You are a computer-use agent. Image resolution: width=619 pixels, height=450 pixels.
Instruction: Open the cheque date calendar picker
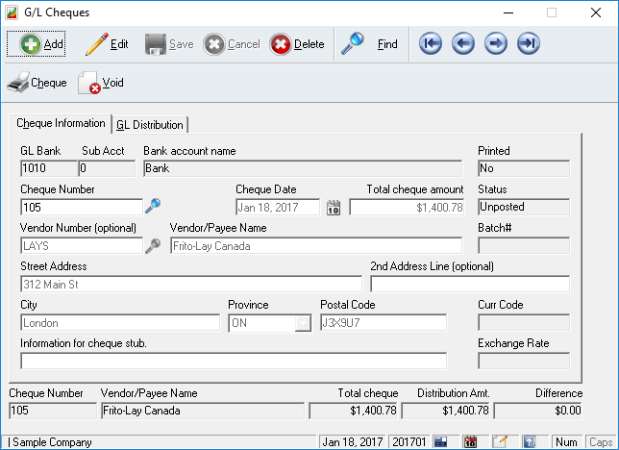334,207
